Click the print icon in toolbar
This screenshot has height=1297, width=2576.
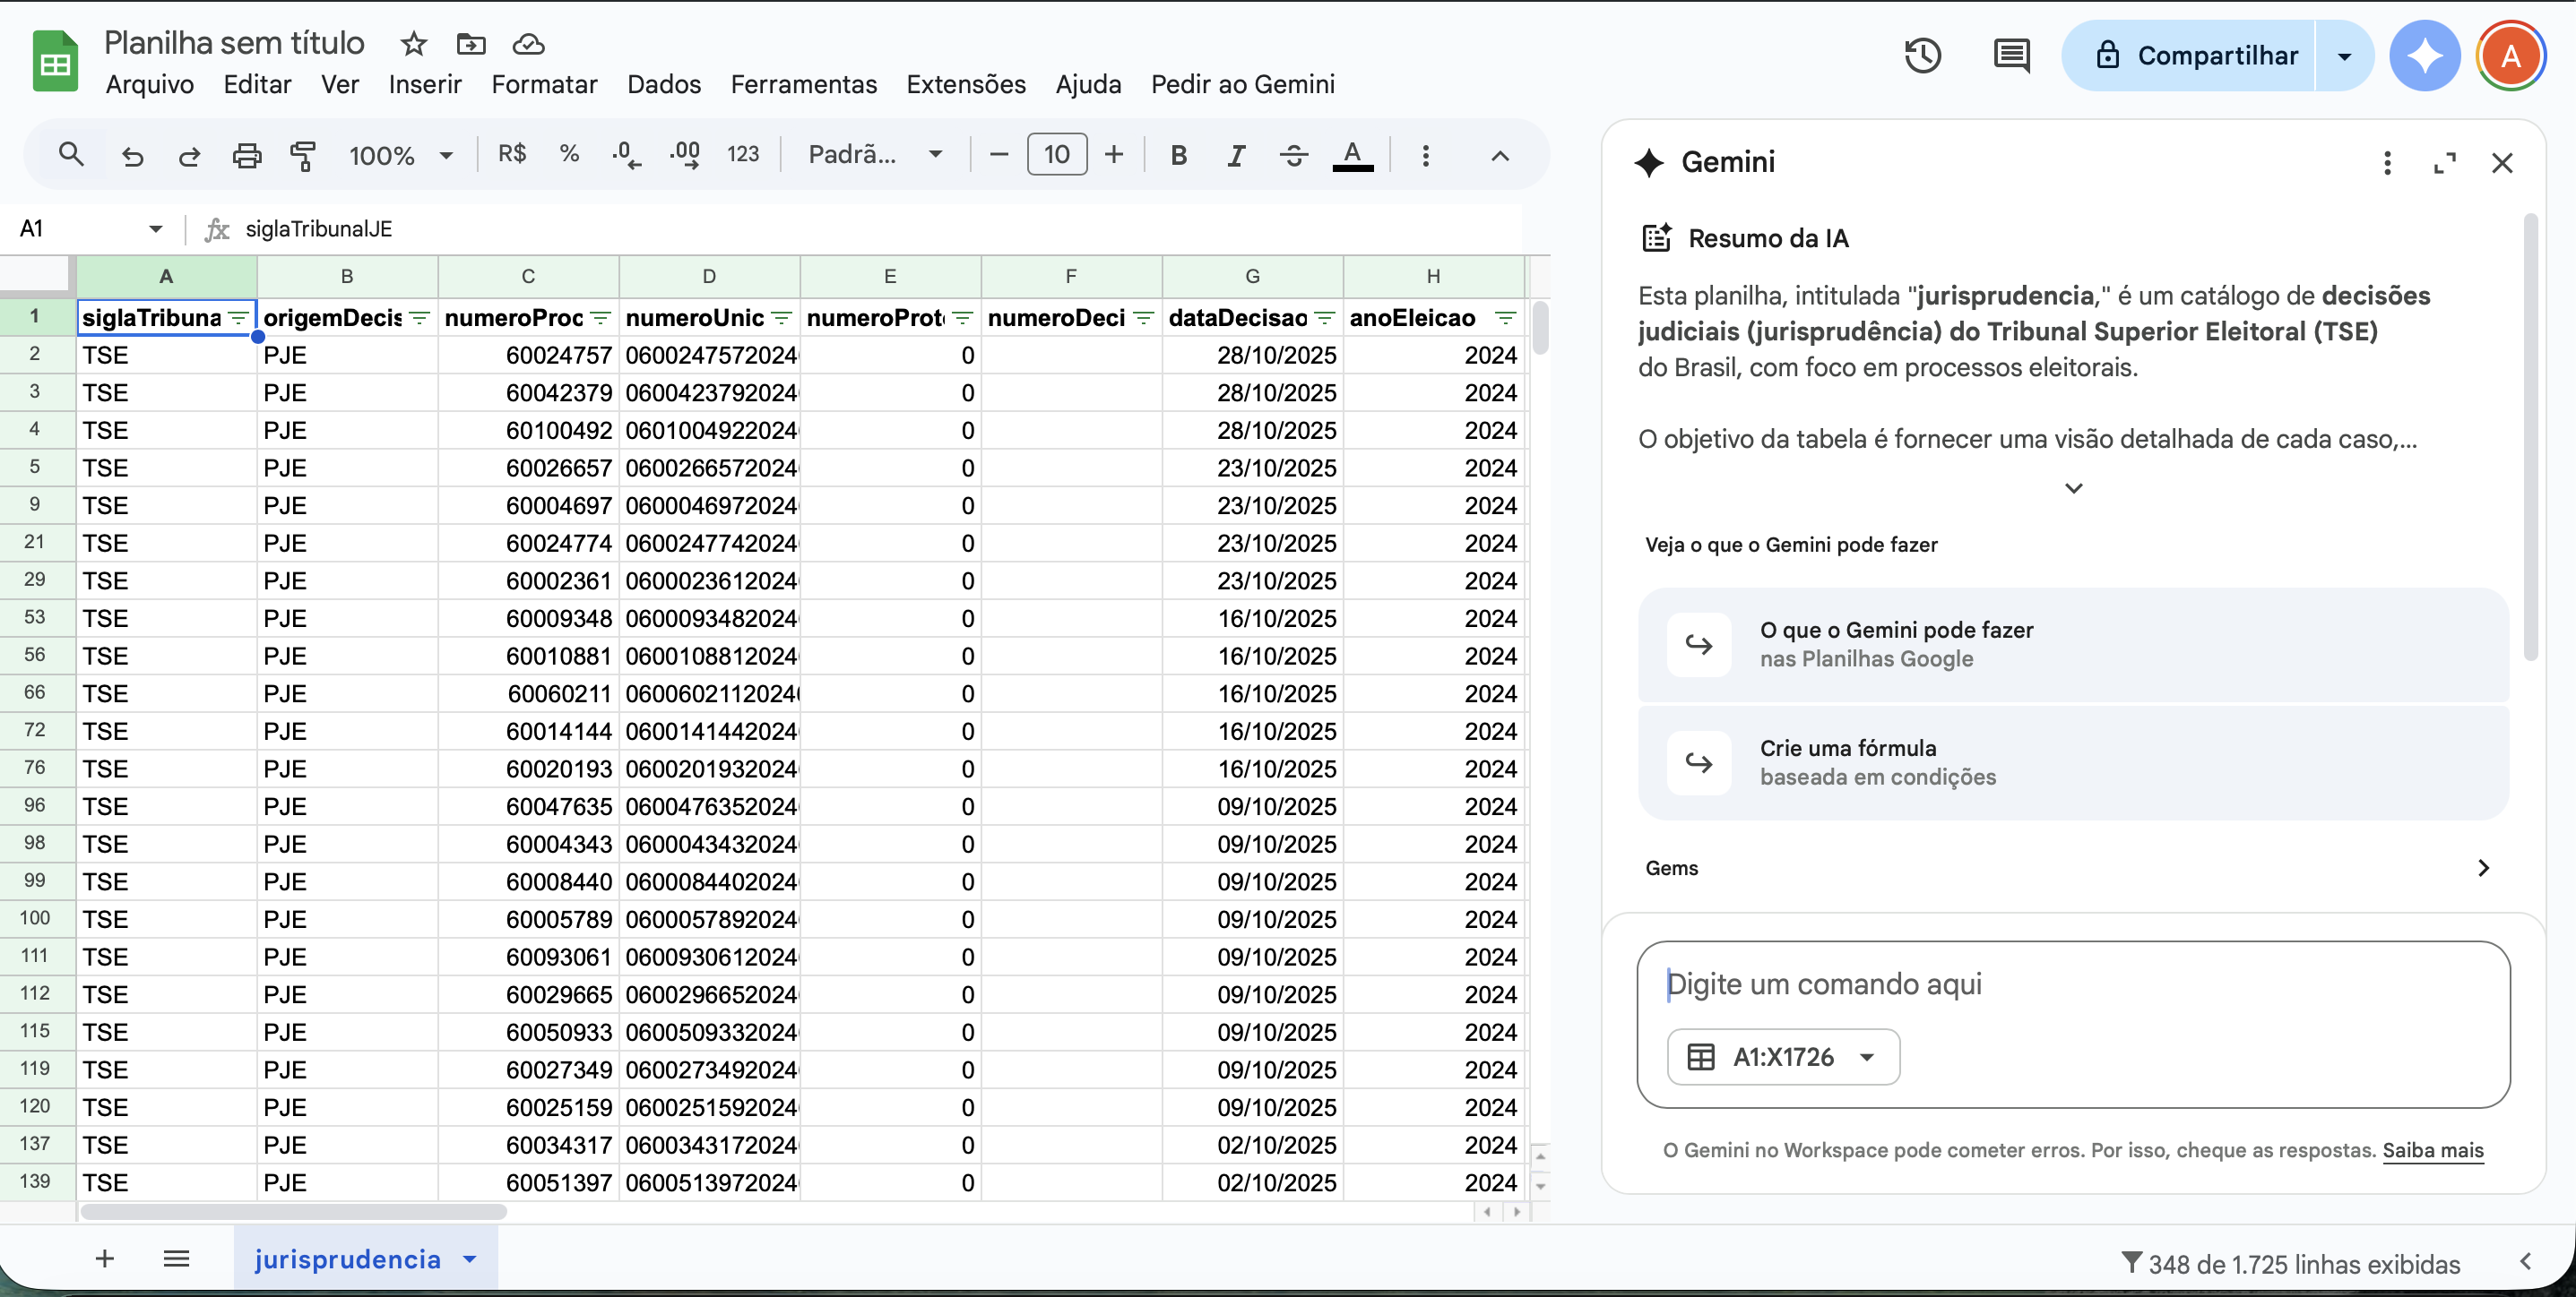246,155
